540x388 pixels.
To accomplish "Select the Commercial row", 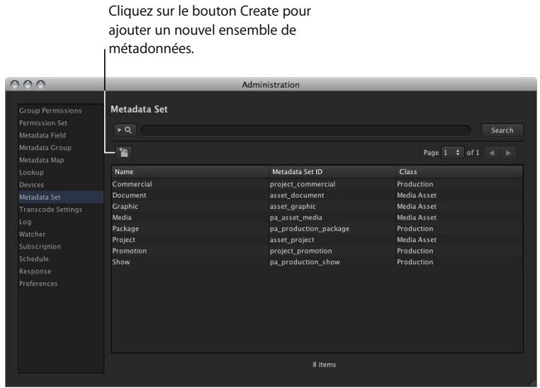I will [317, 184].
